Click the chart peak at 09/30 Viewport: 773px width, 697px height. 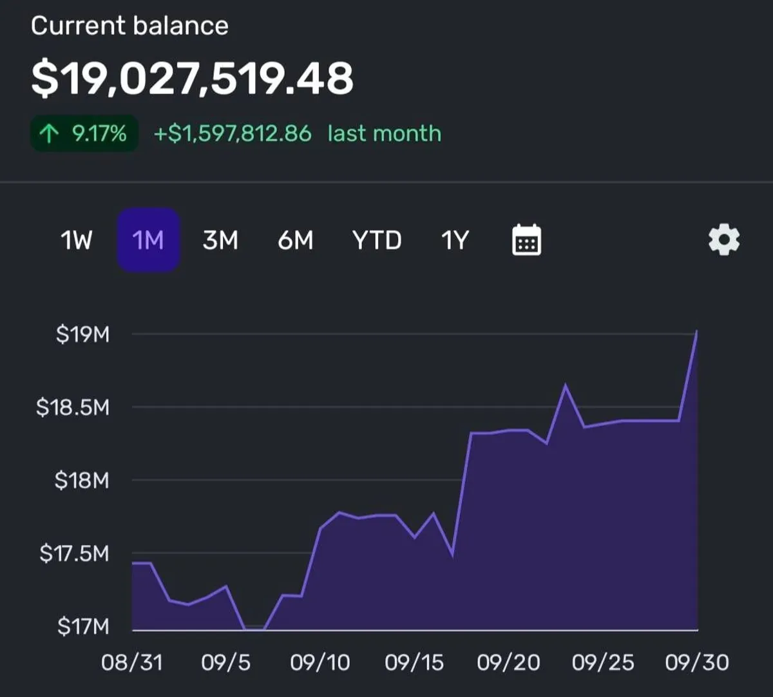click(697, 332)
